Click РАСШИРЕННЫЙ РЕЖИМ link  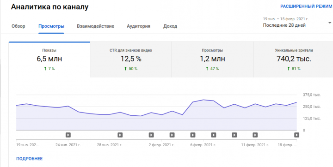[306, 6]
